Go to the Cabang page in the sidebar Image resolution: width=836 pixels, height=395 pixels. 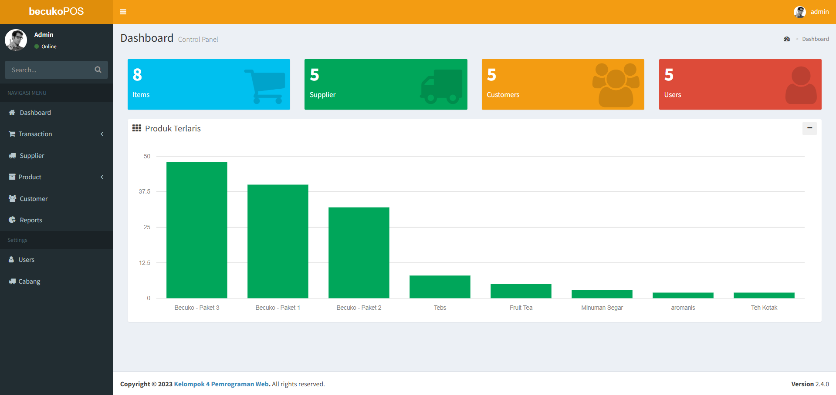pyautogui.click(x=29, y=281)
